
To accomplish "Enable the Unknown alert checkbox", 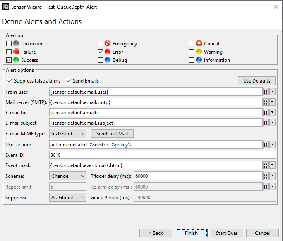I will click(x=9, y=44).
